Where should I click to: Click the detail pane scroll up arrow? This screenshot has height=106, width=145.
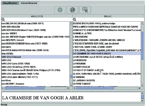point(142,93)
